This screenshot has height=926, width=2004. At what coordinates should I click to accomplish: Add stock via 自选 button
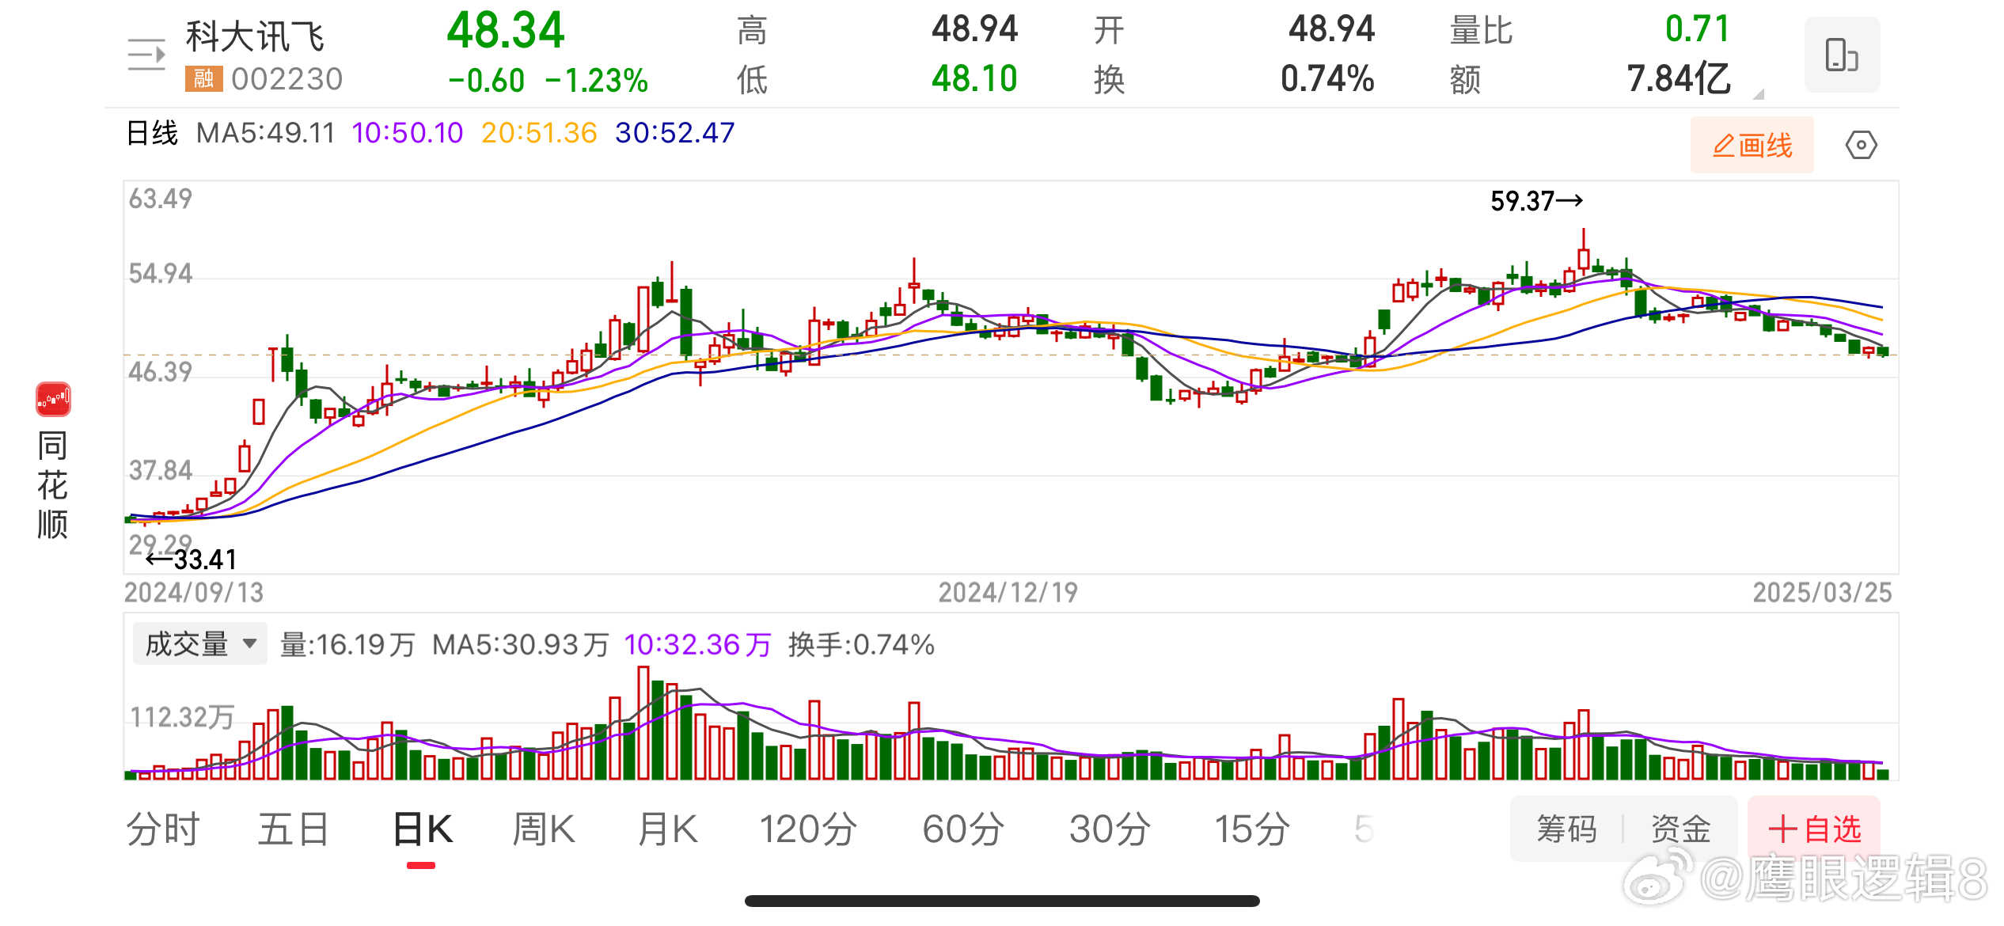pos(1814,829)
